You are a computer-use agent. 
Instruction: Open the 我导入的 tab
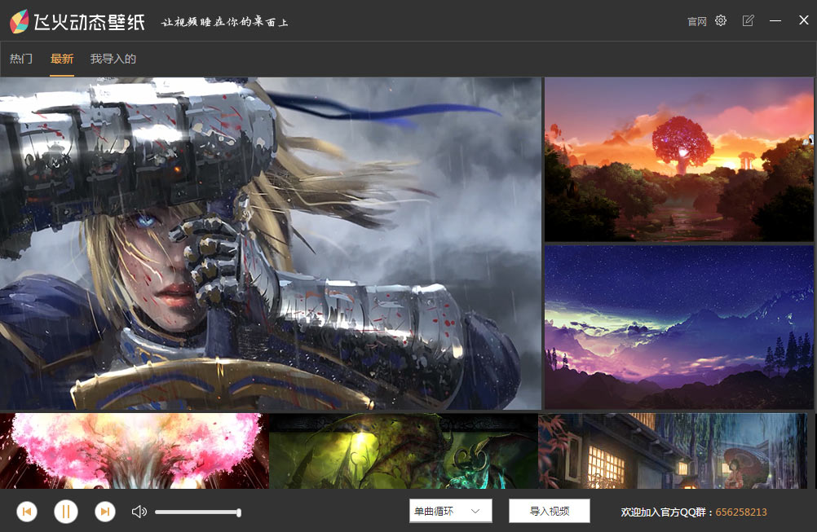pos(113,59)
